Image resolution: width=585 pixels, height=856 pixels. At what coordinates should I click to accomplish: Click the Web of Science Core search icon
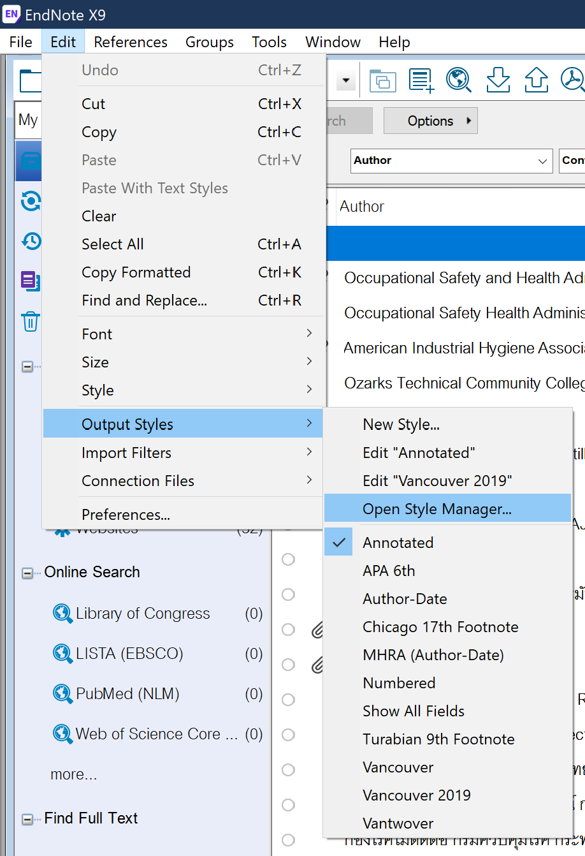click(x=62, y=734)
